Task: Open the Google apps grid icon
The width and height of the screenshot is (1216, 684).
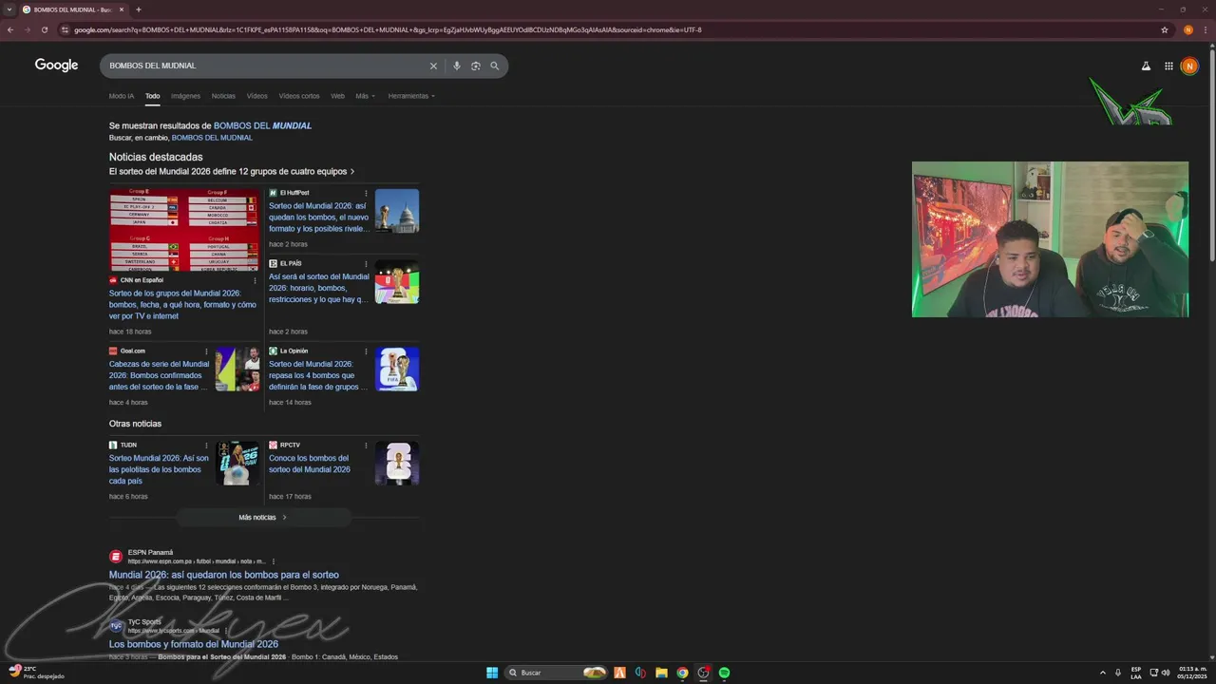Action: 1168,66
